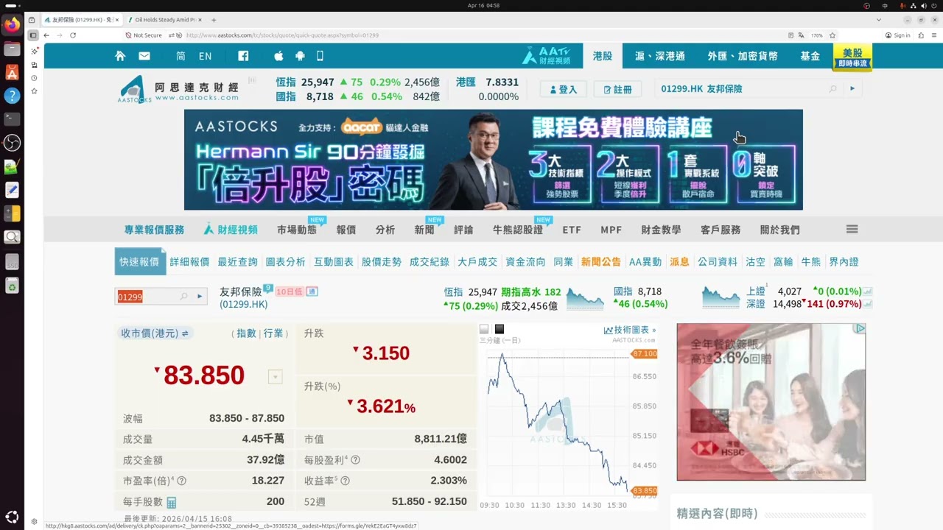The image size is (943, 530).
Task: Show the 市盈率(倍) help tooltip icon
Action: (181, 481)
